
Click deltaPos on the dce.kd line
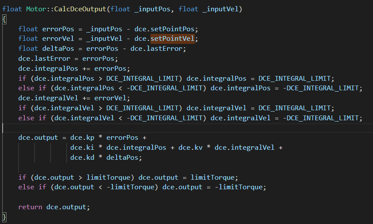point(122,157)
